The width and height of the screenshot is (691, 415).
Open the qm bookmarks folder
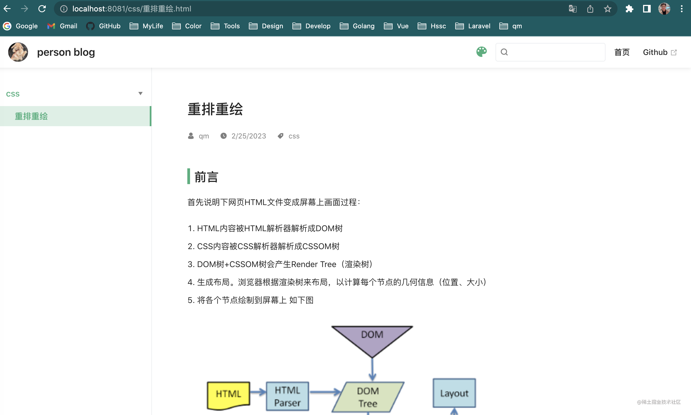tap(511, 26)
